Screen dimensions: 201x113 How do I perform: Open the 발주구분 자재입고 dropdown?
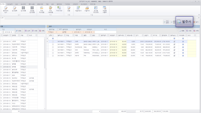[x=56, y=32]
